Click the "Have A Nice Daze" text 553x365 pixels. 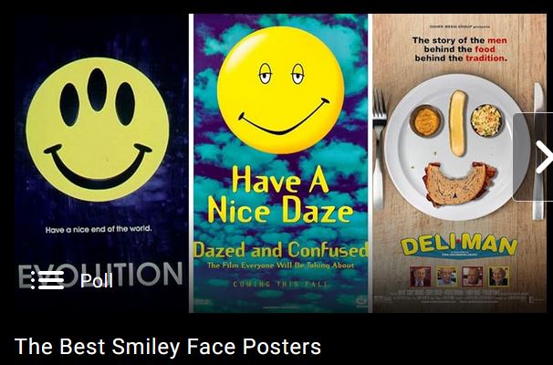[279, 195]
